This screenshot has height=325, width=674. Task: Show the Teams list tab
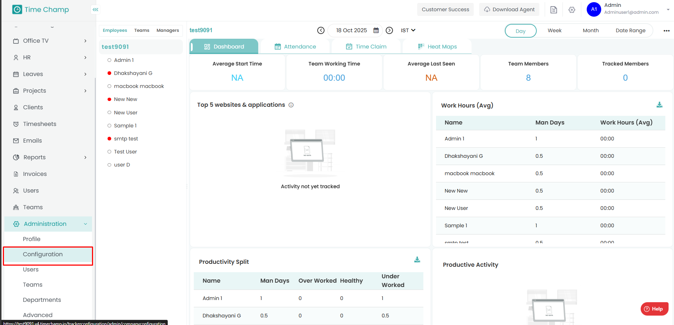coord(142,30)
